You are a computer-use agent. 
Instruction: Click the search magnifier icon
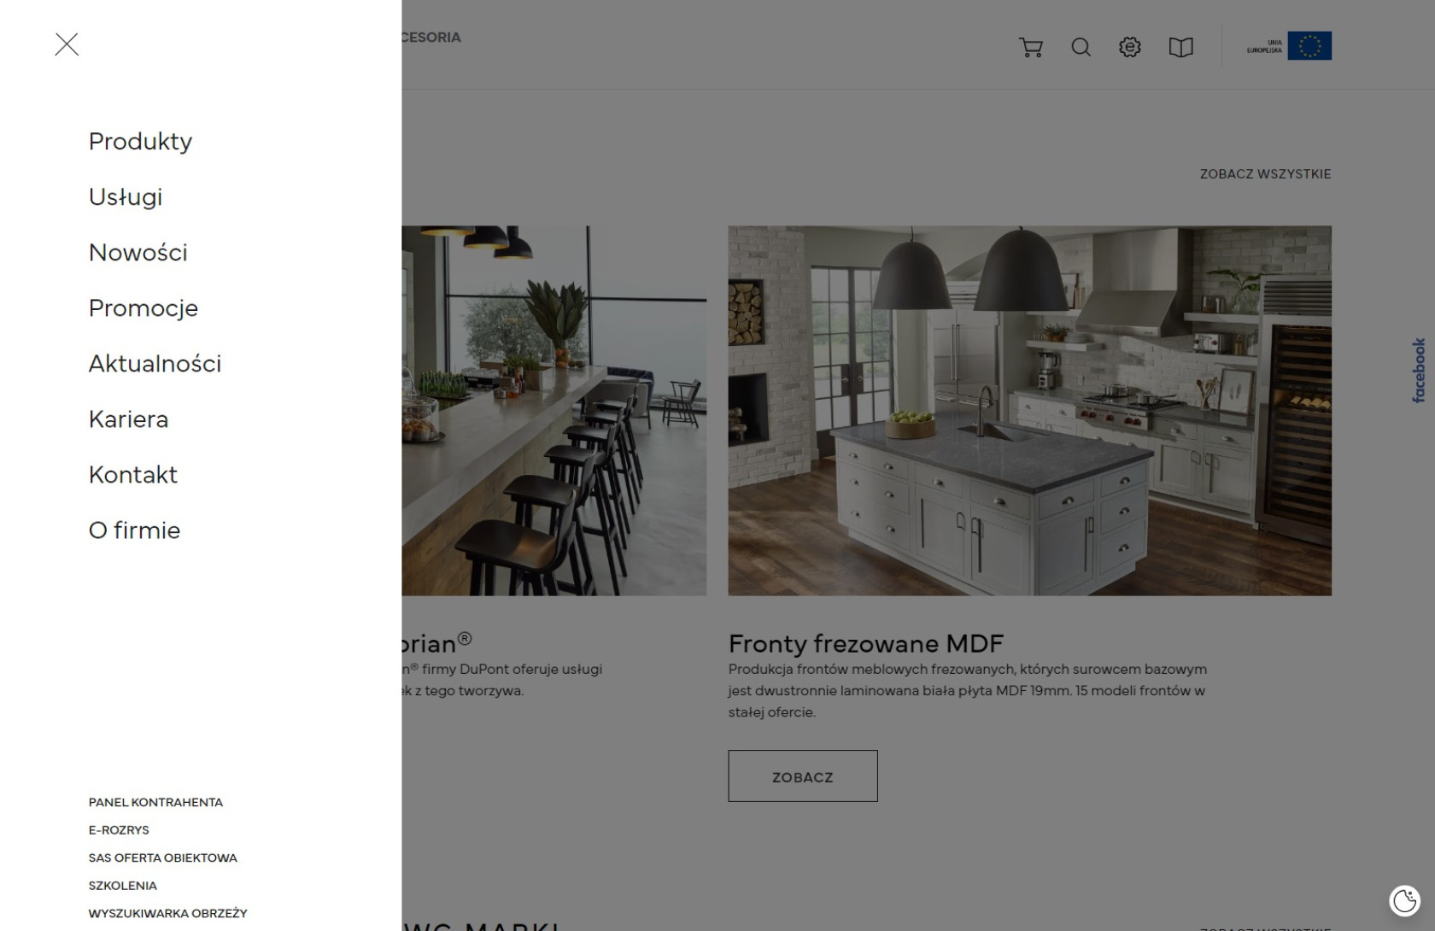(1081, 47)
